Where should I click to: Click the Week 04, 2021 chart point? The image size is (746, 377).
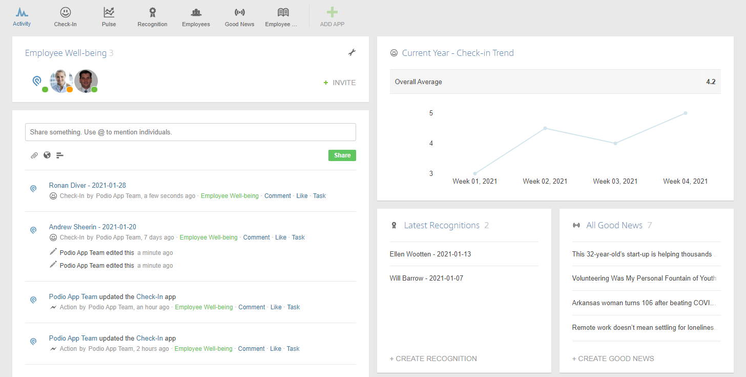[685, 113]
